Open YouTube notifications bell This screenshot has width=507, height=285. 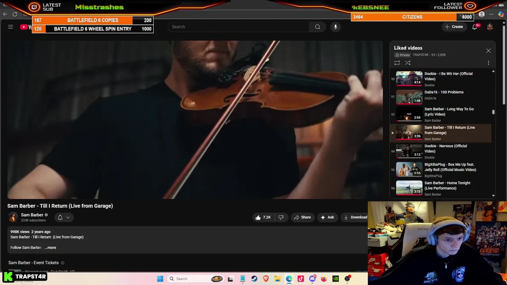coord(475,27)
